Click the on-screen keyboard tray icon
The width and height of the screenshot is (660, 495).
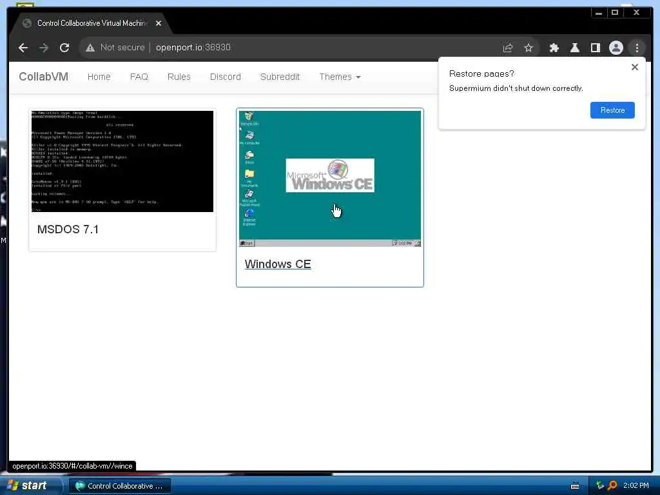(575, 486)
